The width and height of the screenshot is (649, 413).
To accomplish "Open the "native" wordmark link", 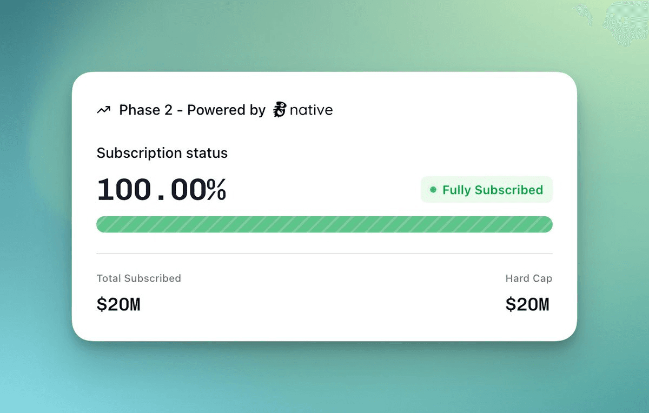I will [x=311, y=110].
